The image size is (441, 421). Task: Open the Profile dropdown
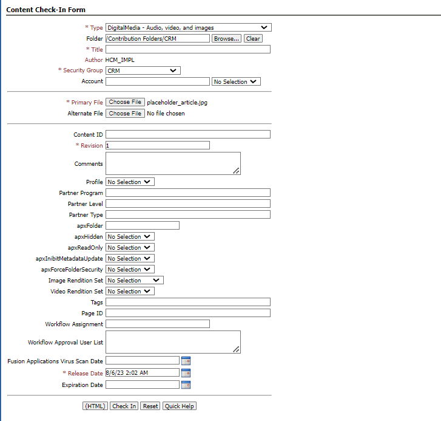click(x=130, y=182)
